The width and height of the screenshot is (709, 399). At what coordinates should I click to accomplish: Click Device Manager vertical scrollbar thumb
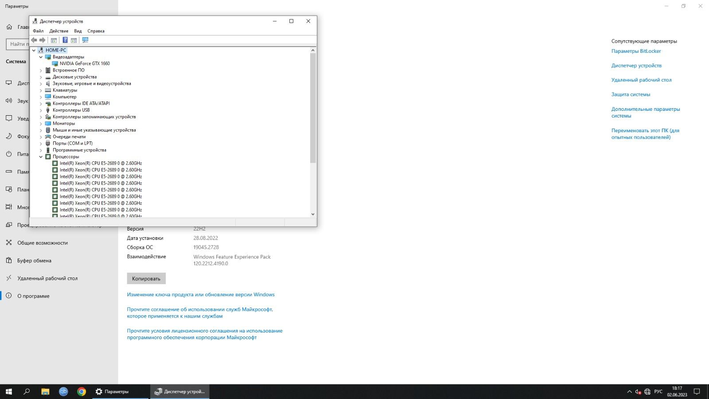313,108
